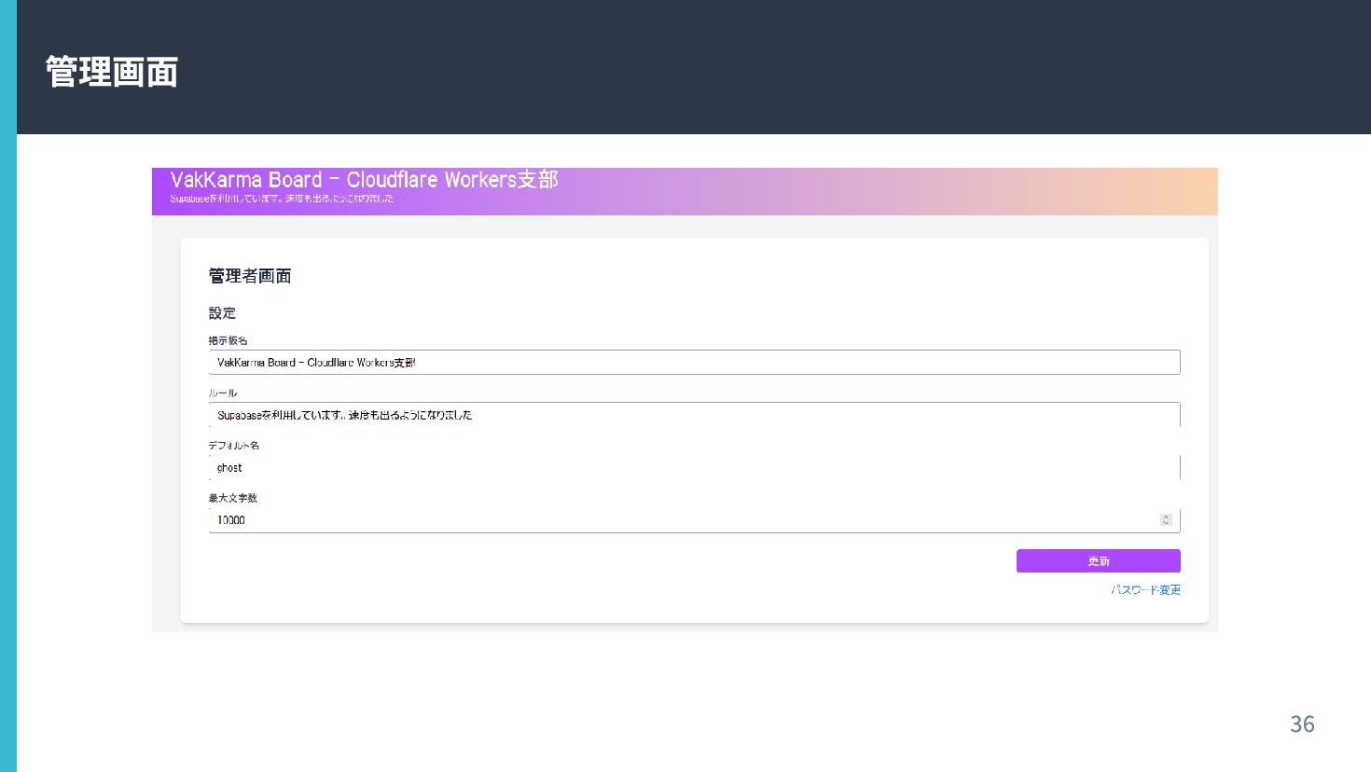Click the 管理者画面 heading text
1371x772 pixels.
tap(250, 276)
